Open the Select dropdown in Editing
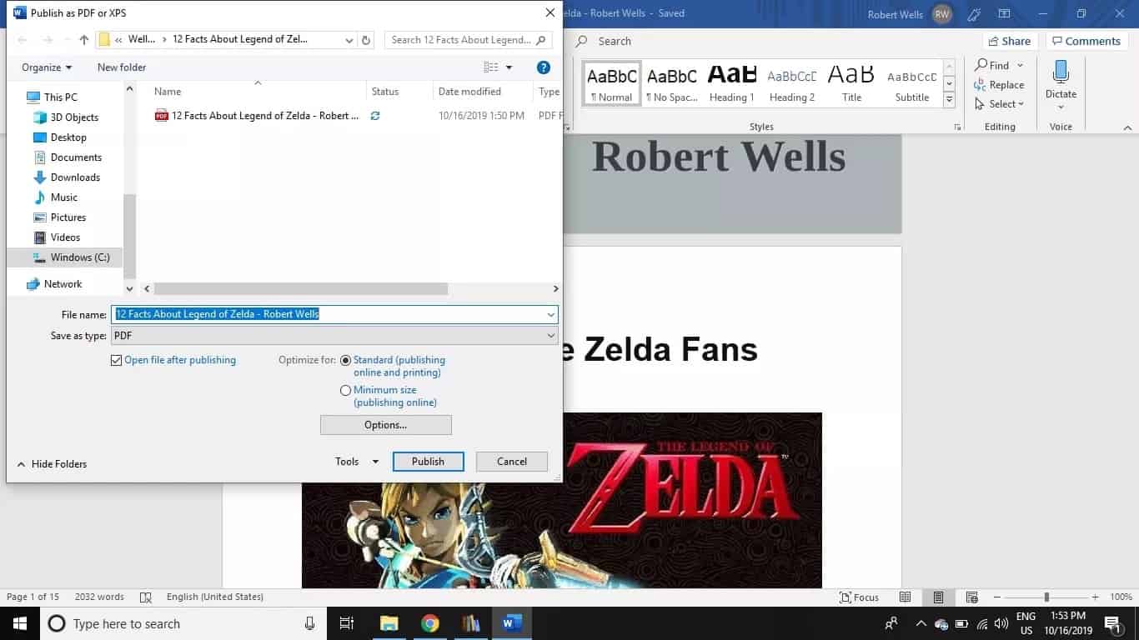Viewport: 1139px width, 640px height. point(999,104)
